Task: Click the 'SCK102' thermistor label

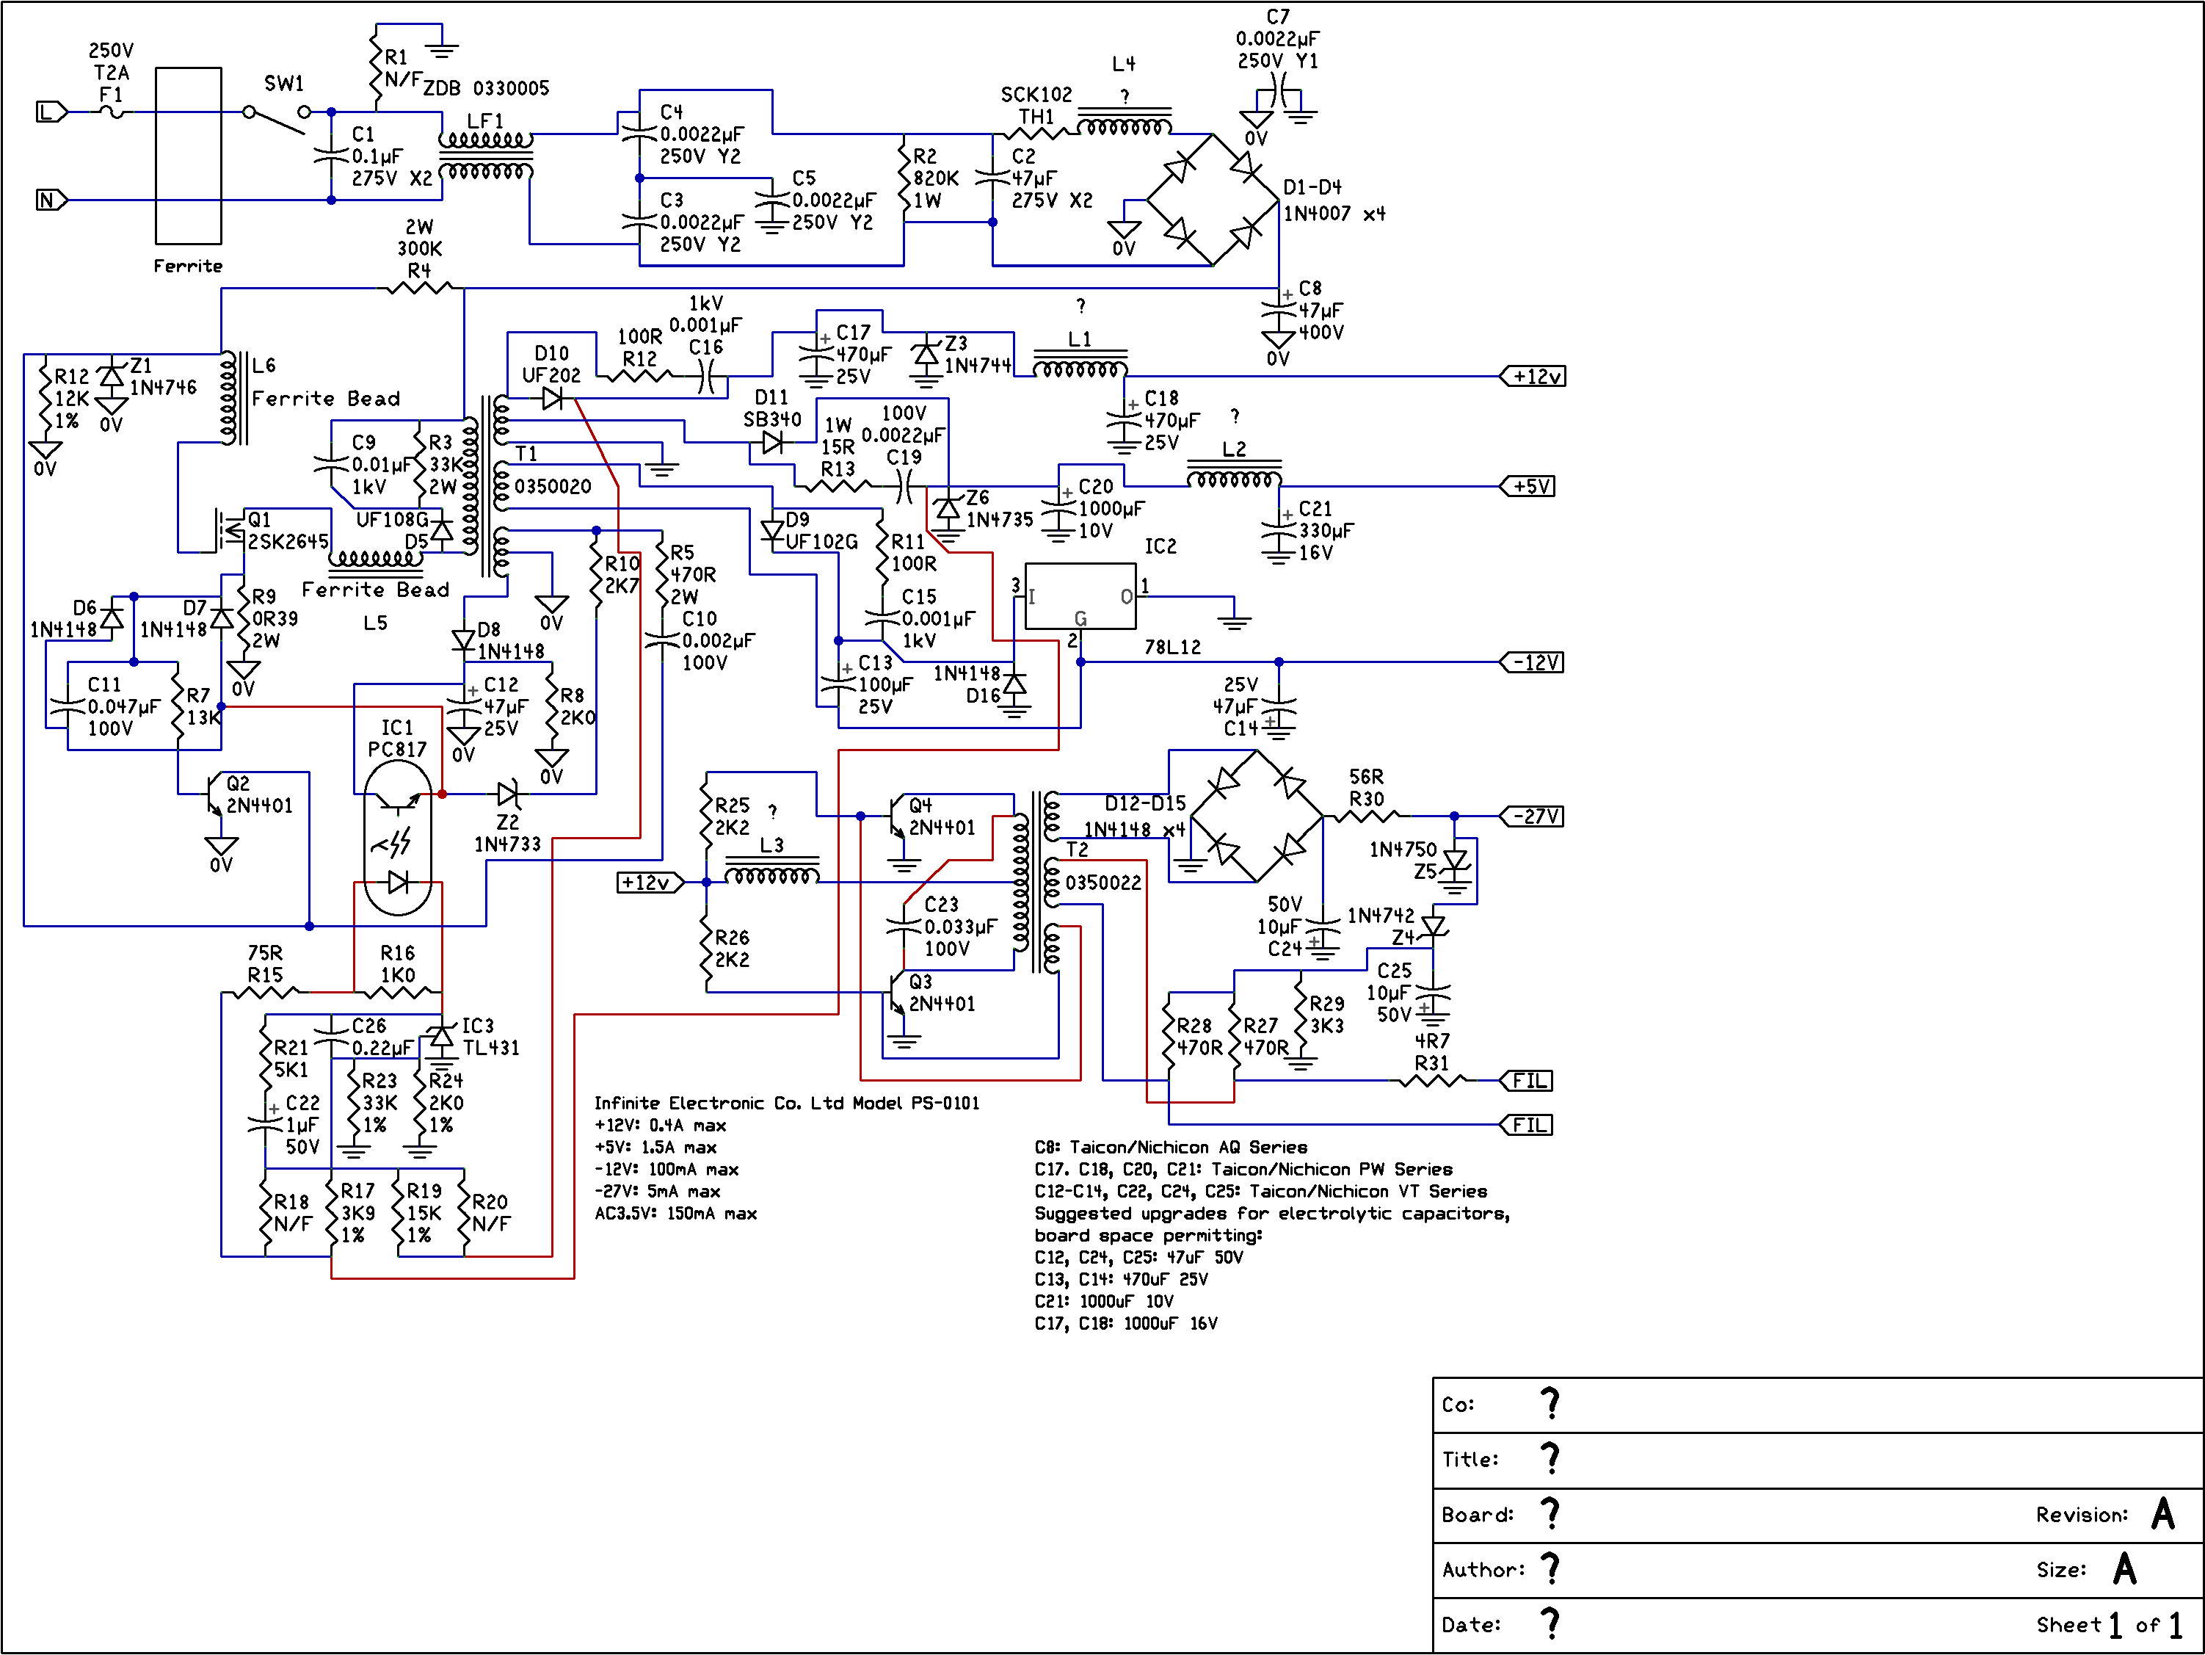Action: click(1036, 95)
